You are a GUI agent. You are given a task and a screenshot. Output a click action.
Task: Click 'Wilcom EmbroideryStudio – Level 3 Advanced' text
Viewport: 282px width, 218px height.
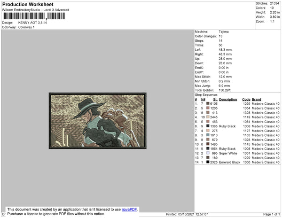click(36, 10)
